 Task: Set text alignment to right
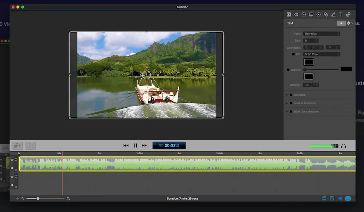(320, 48)
